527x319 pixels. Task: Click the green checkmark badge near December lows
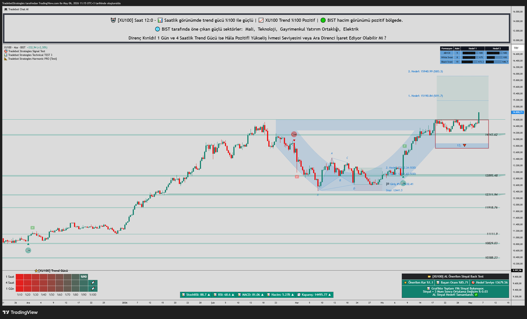coord(32,228)
